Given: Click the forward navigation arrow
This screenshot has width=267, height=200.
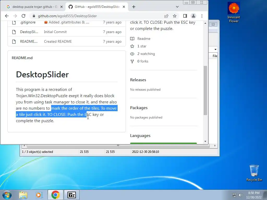Looking at the screenshot, I should tap(15, 16).
